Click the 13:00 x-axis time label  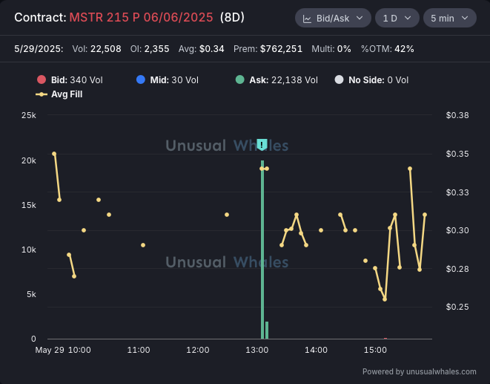[x=257, y=350]
